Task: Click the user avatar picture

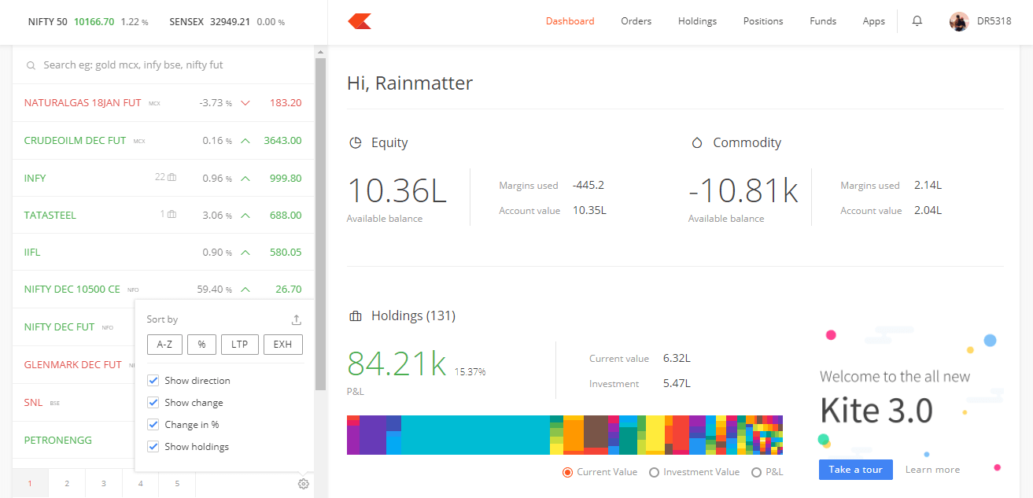Action: point(959,21)
